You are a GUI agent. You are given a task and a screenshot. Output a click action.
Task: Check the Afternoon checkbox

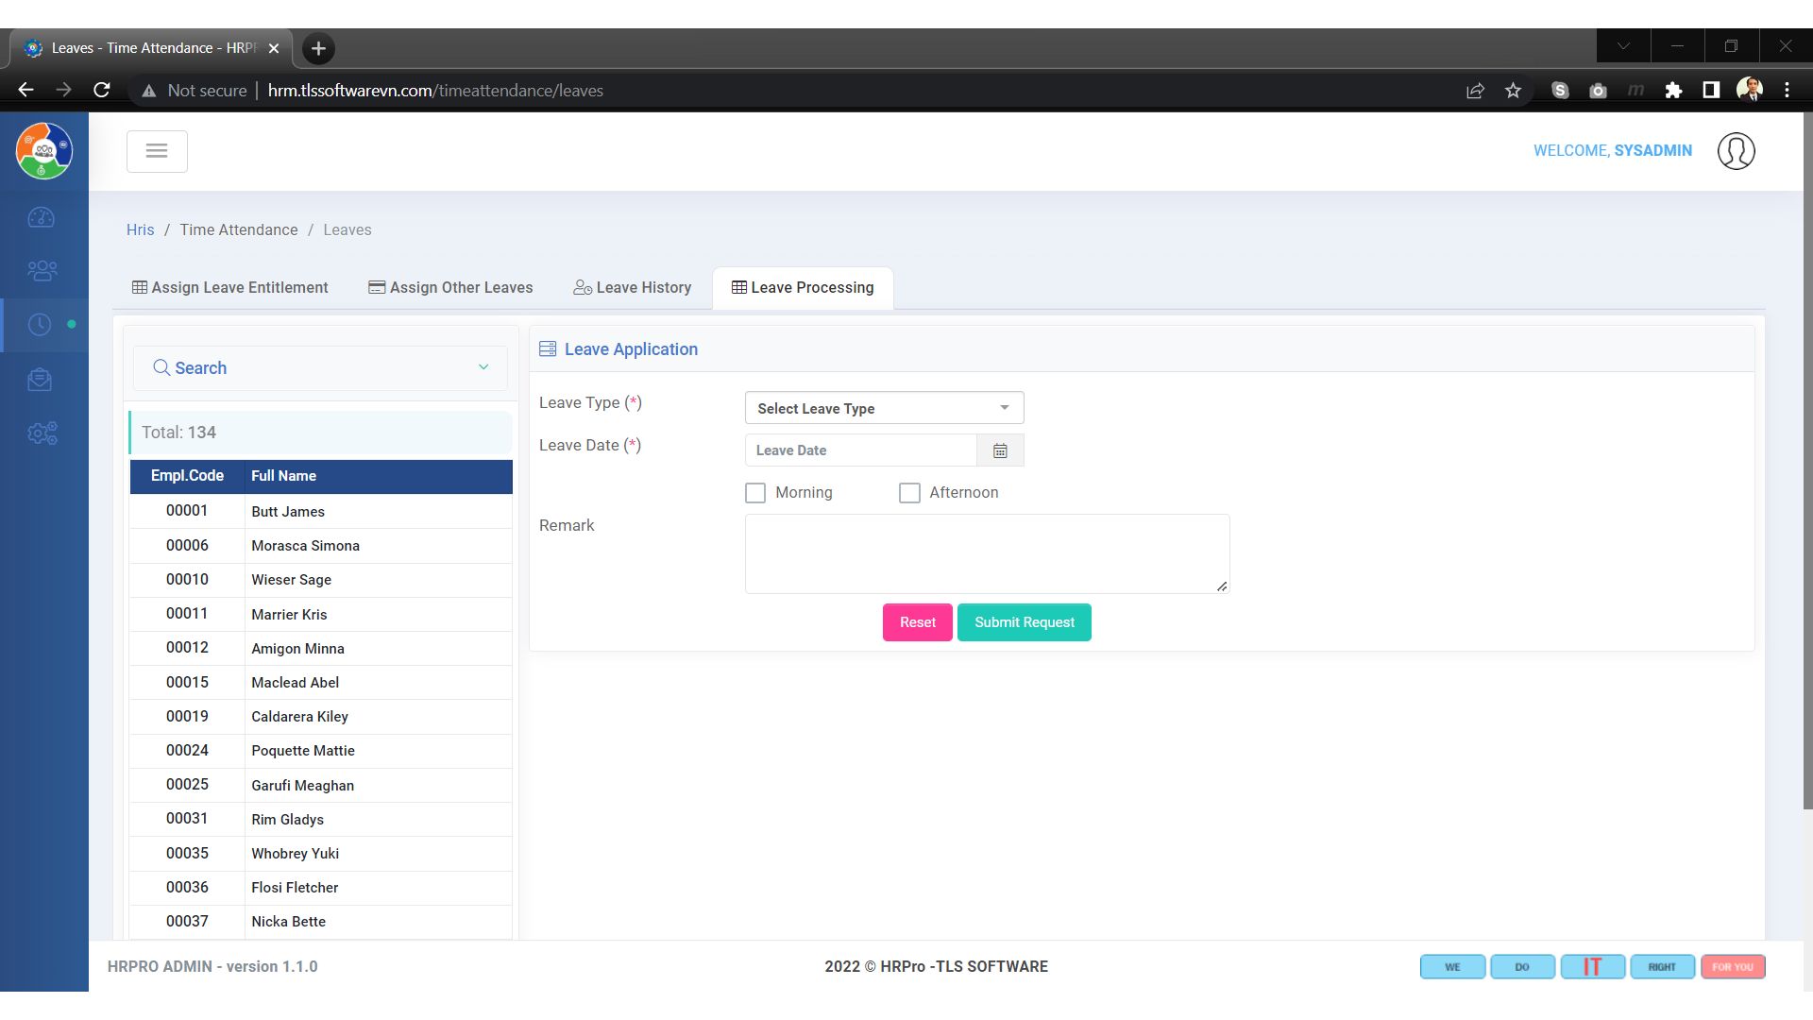[909, 493]
